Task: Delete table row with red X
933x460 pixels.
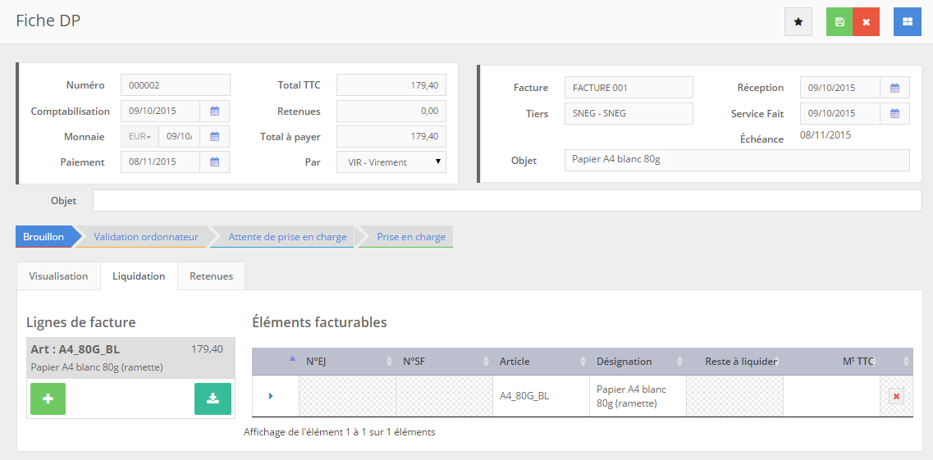Action: point(896,397)
